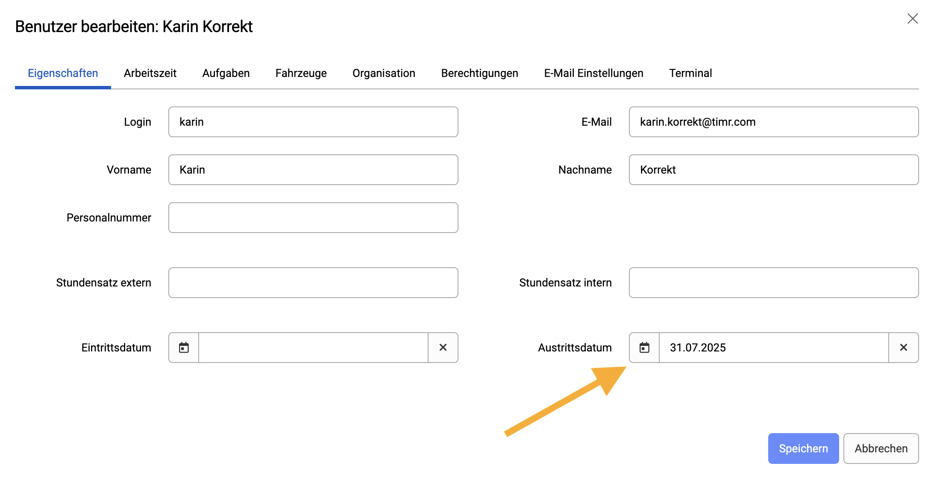Open the Aufgaben tab
934x478 pixels.
(x=226, y=73)
